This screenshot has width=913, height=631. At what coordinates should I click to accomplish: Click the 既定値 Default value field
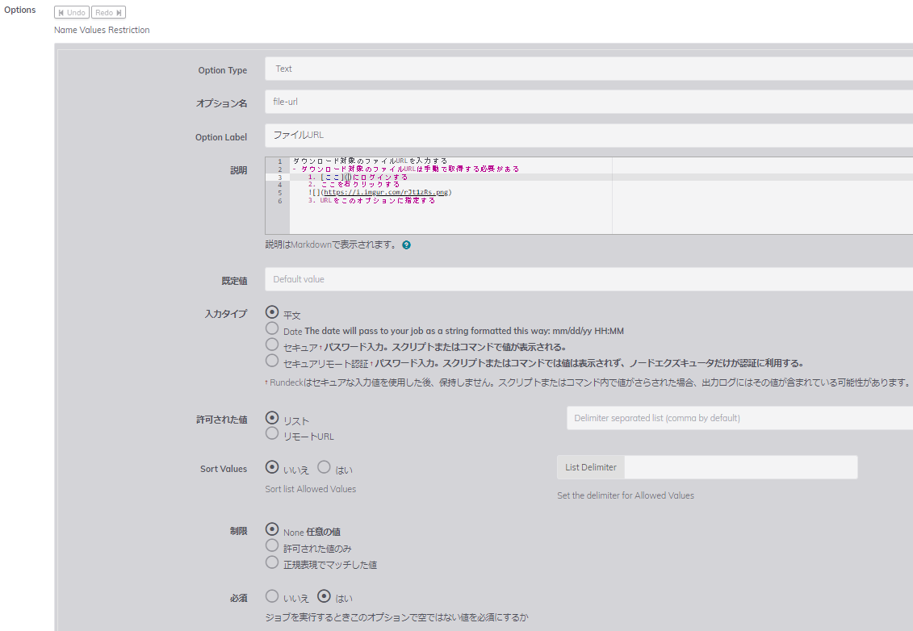(588, 279)
